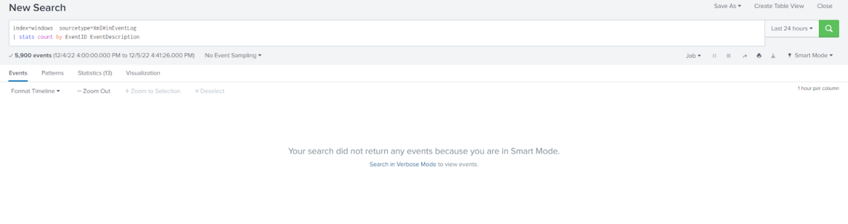Switch to Statistics (13) tab

pyautogui.click(x=95, y=73)
